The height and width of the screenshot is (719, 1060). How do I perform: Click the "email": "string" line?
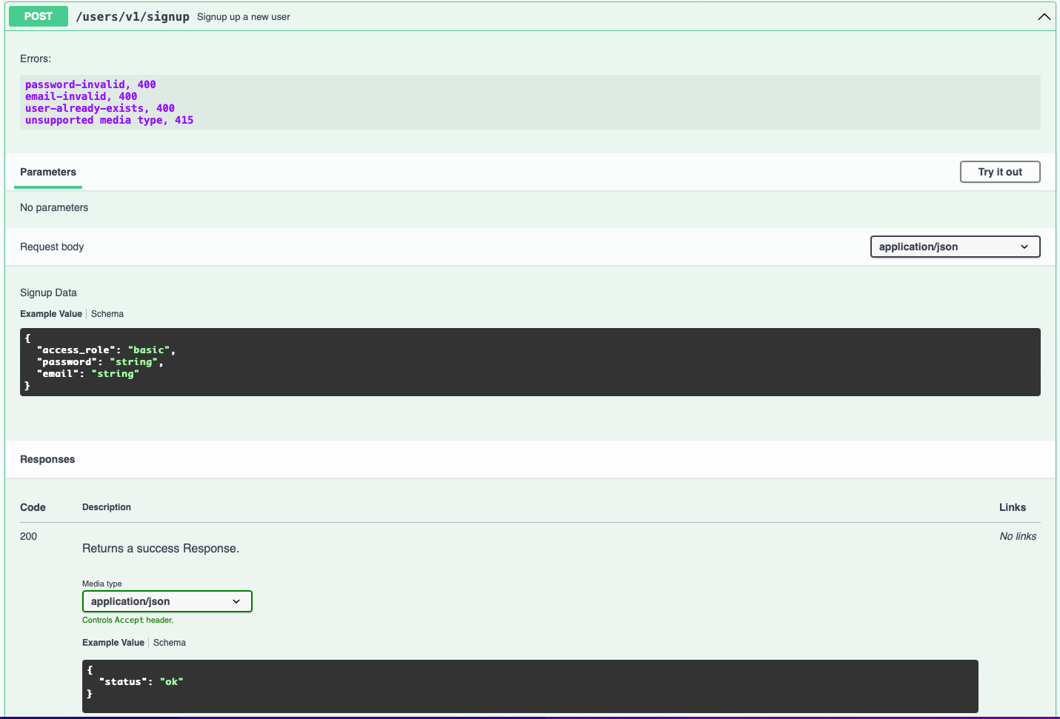[88, 374]
